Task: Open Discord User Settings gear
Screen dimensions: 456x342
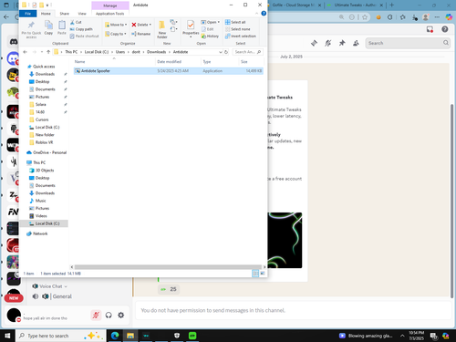Action: click(121, 316)
